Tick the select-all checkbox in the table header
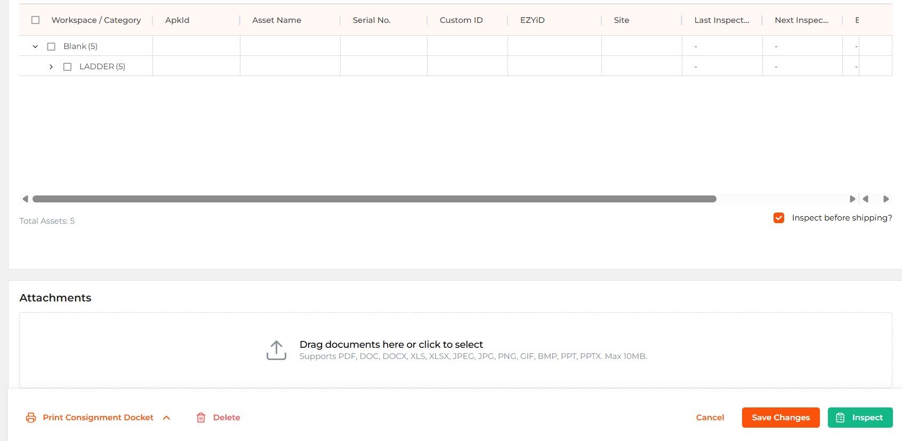The image size is (902, 441). tap(36, 20)
